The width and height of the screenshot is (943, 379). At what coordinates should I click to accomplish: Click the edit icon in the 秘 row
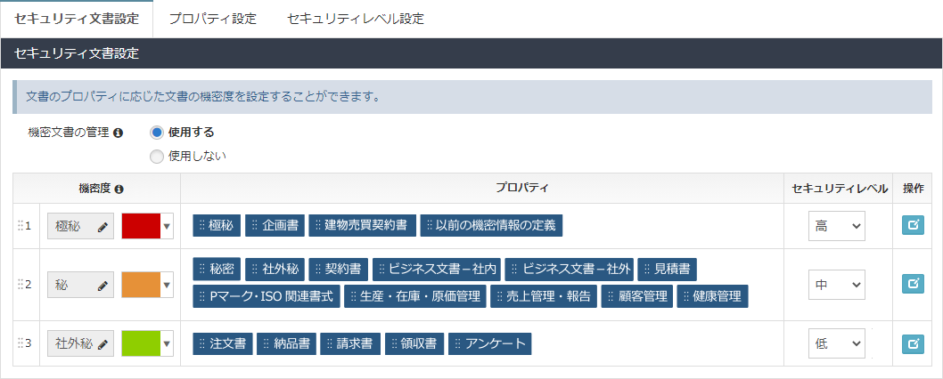coord(913,284)
